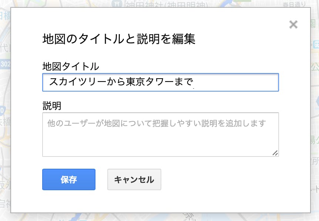Focus the 地図タイトル input field
Viewport: 319px width, 221px height.
[x=161, y=82]
